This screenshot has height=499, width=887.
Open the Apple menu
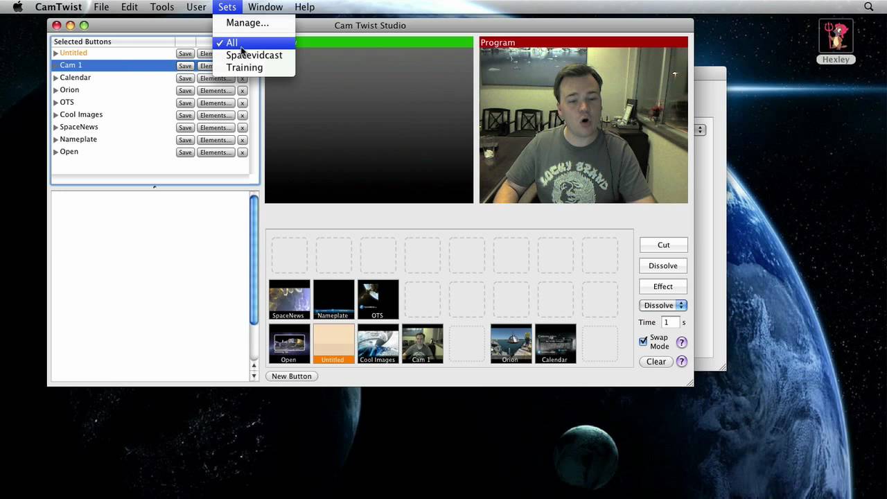(x=18, y=7)
